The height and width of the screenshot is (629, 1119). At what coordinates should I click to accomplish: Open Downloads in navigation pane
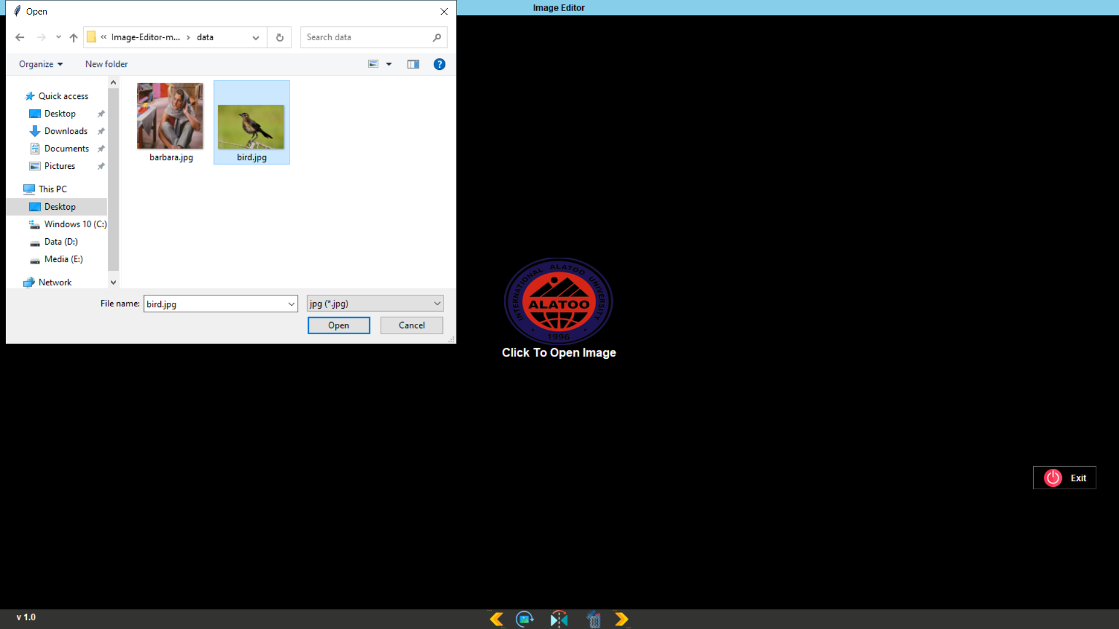pos(65,131)
